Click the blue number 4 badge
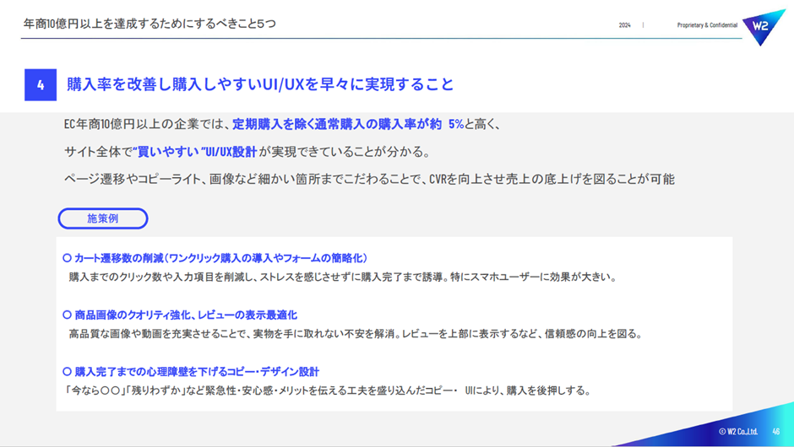This screenshot has height=447, width=794. click(x=41, y=85)
